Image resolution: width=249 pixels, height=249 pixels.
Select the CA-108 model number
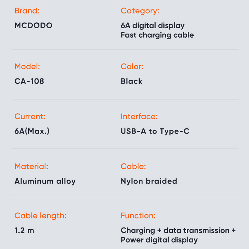(29, 81)
